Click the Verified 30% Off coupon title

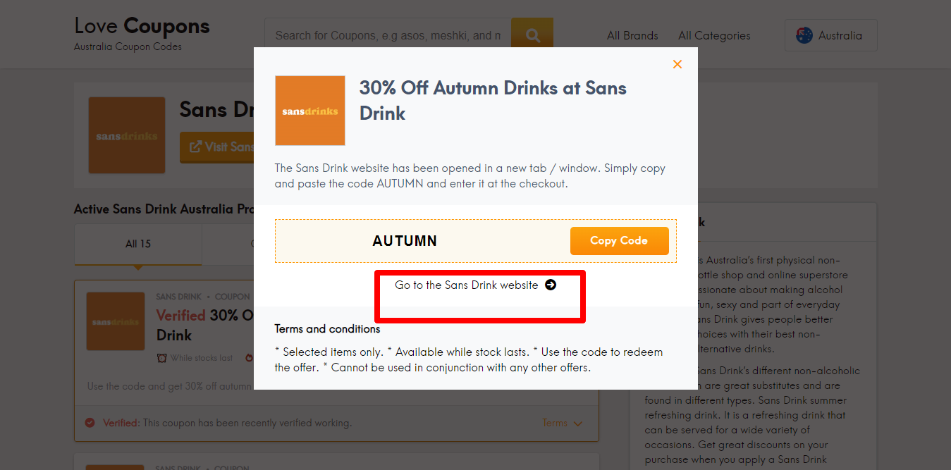coord(203,316)
